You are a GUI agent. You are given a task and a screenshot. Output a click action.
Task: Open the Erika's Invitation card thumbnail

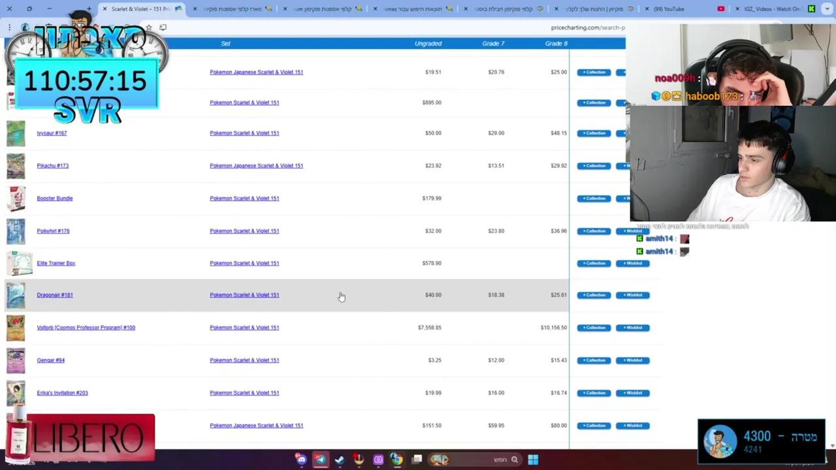pos(16,393)
